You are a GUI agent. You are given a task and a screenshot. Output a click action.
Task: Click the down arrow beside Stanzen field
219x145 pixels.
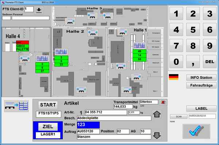point(157,136)
